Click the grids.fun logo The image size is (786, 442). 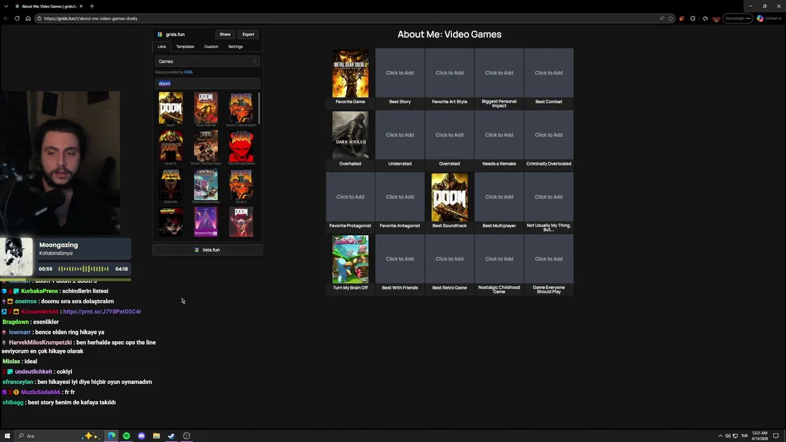tap(171, 34)
